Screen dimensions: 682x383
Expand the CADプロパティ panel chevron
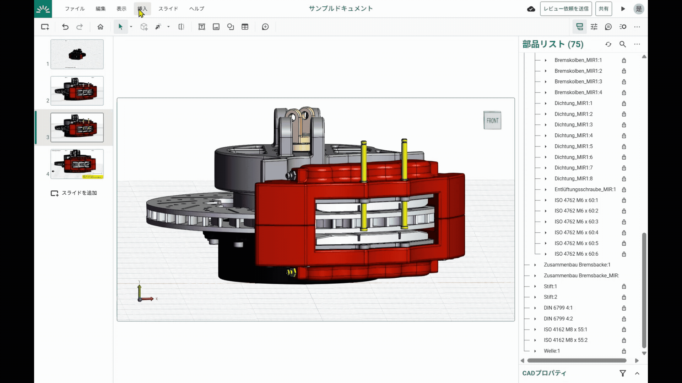(637, 373)
